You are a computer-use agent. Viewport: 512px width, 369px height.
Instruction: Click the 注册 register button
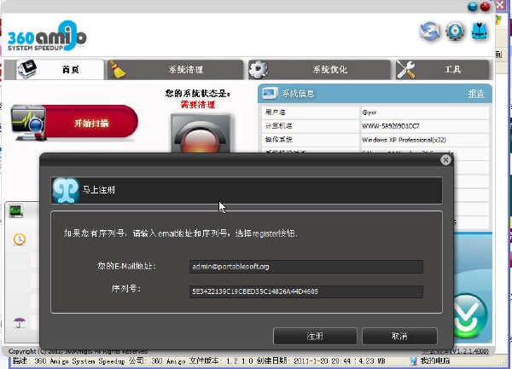[315, 336]
